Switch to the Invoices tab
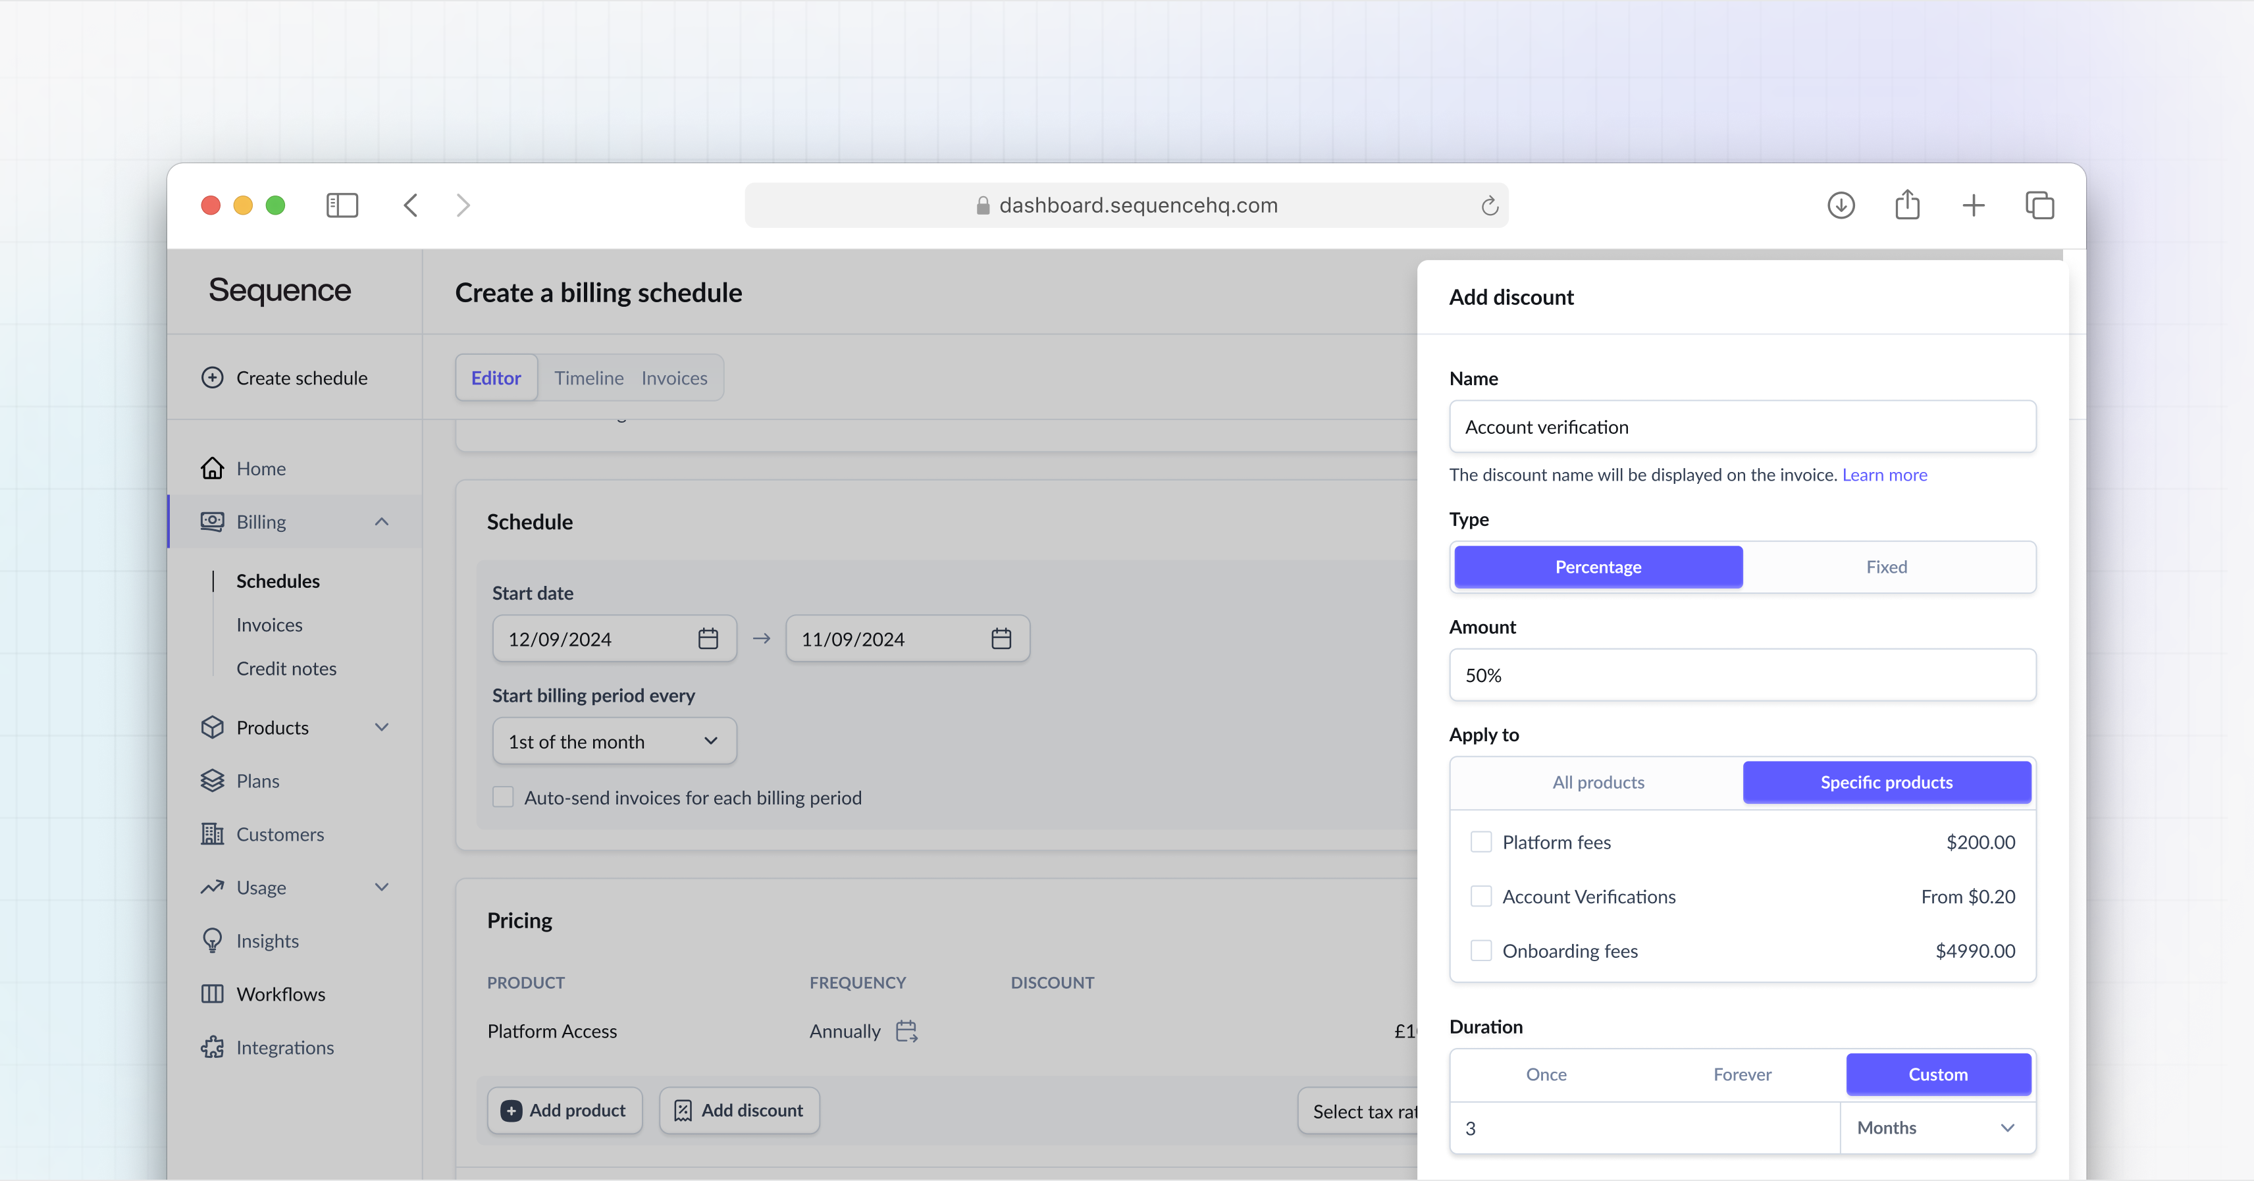The width and height of the screenshot is (2254, 1181). tap(674, 376)
